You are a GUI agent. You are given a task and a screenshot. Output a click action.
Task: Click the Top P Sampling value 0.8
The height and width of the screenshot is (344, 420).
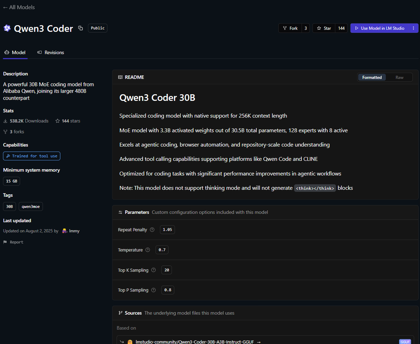(168, 290)
